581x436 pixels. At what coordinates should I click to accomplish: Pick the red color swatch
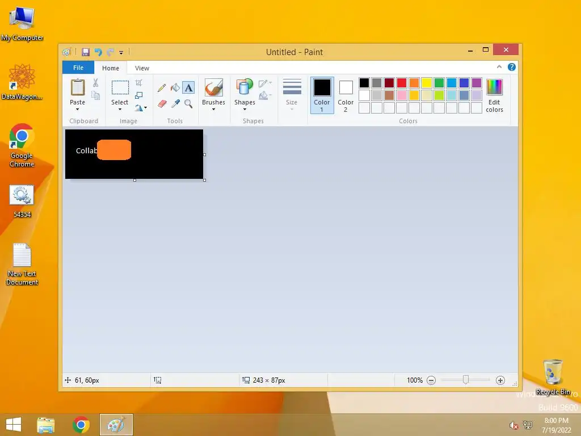[401, 83]
